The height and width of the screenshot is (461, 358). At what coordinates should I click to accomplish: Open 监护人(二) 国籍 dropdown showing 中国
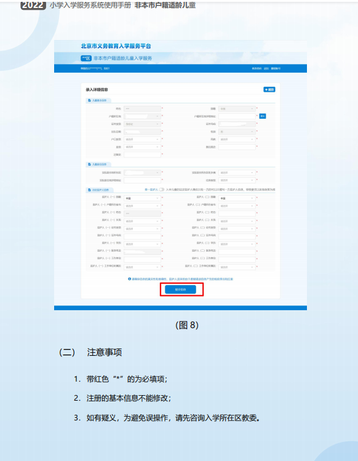pos(237,198)
